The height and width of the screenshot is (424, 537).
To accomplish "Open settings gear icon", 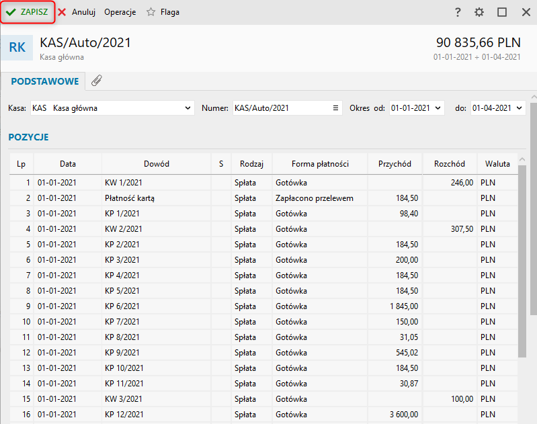I will coord(479,12).
